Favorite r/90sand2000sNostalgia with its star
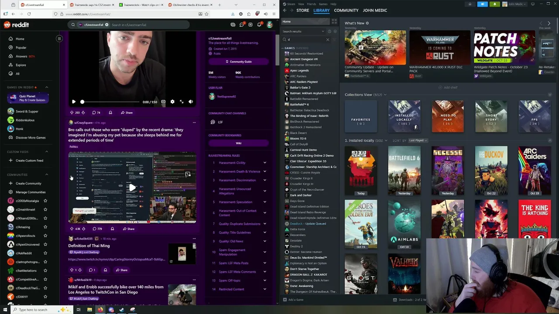This screenshot has height=314, width=559. 45,218
